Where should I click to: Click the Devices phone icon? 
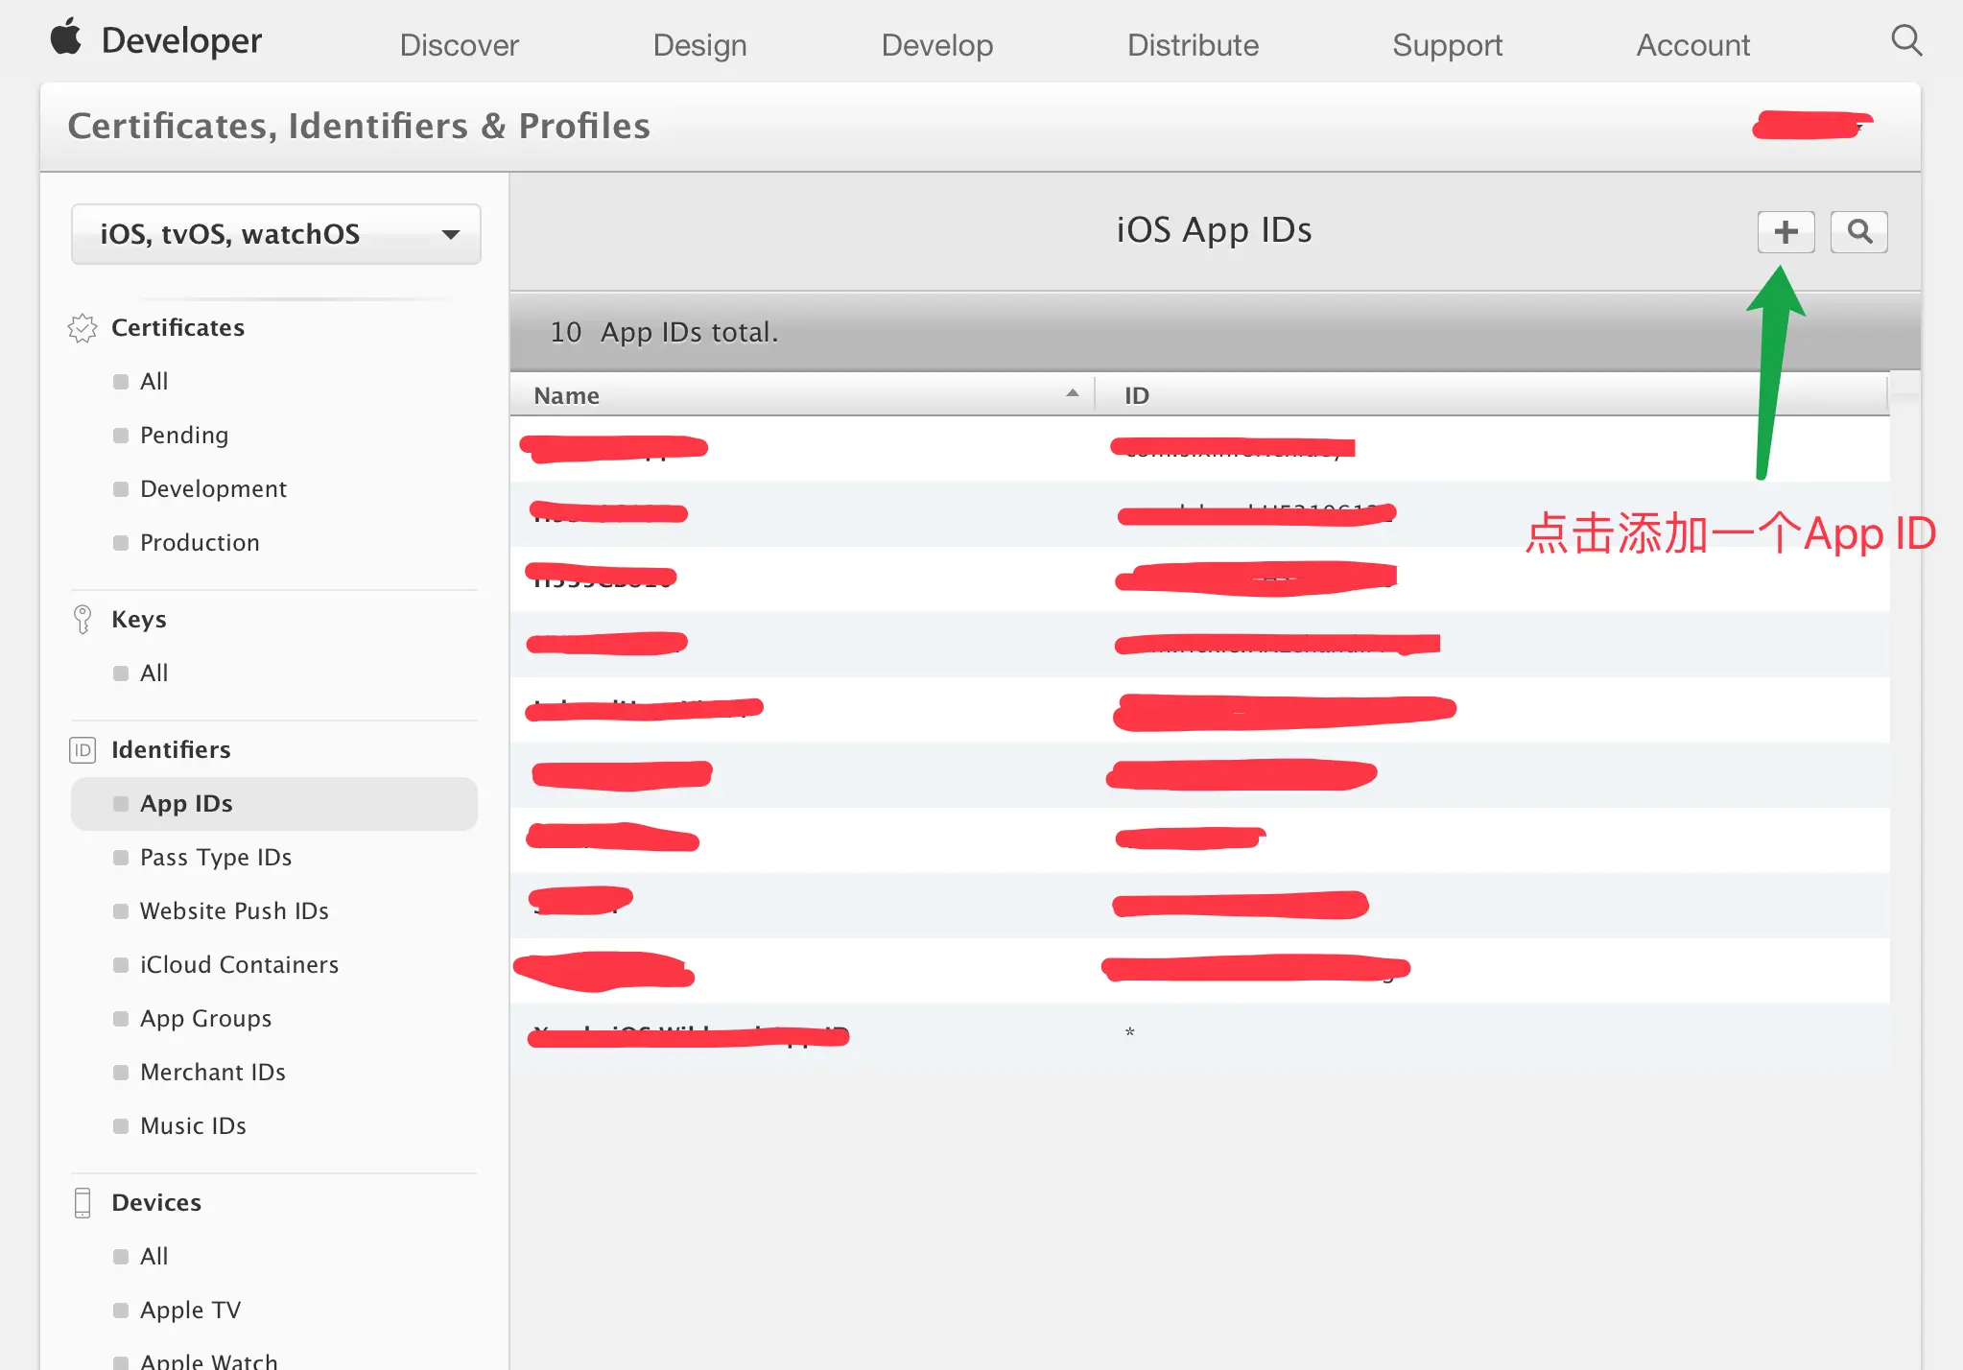click(x=83, y=1203)
